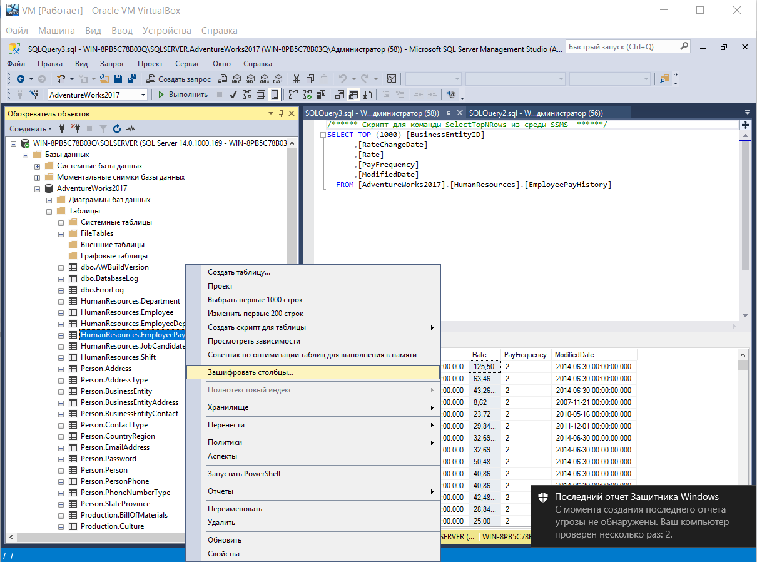Select the Person.Person table

click(x=104, y=470)
